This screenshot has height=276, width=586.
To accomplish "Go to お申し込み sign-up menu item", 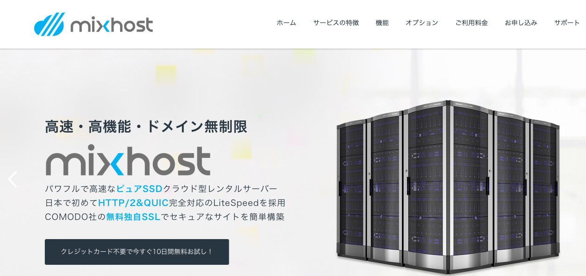I will point(521,23).
